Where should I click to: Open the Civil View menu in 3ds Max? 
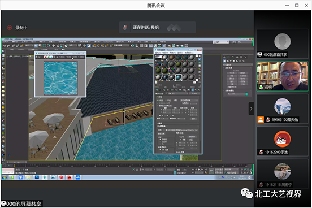(x=109, y=42)
